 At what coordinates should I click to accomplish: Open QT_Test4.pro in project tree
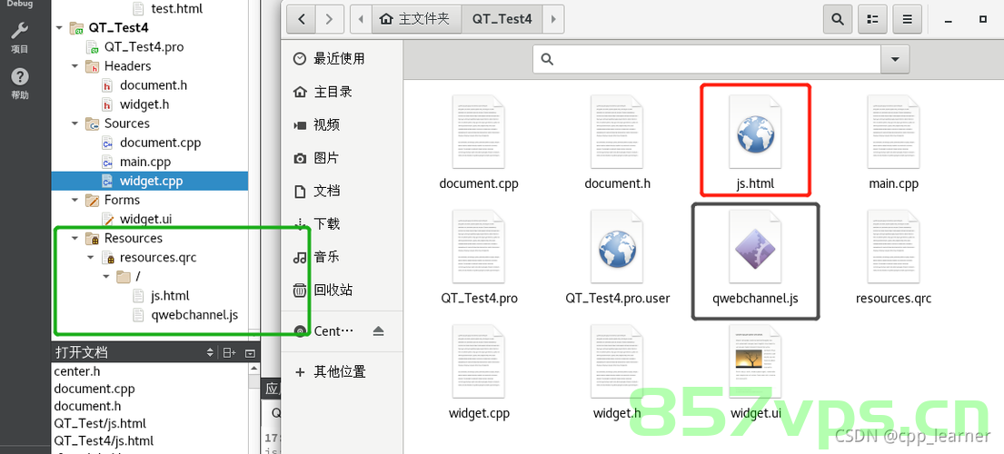coord(144,47)
